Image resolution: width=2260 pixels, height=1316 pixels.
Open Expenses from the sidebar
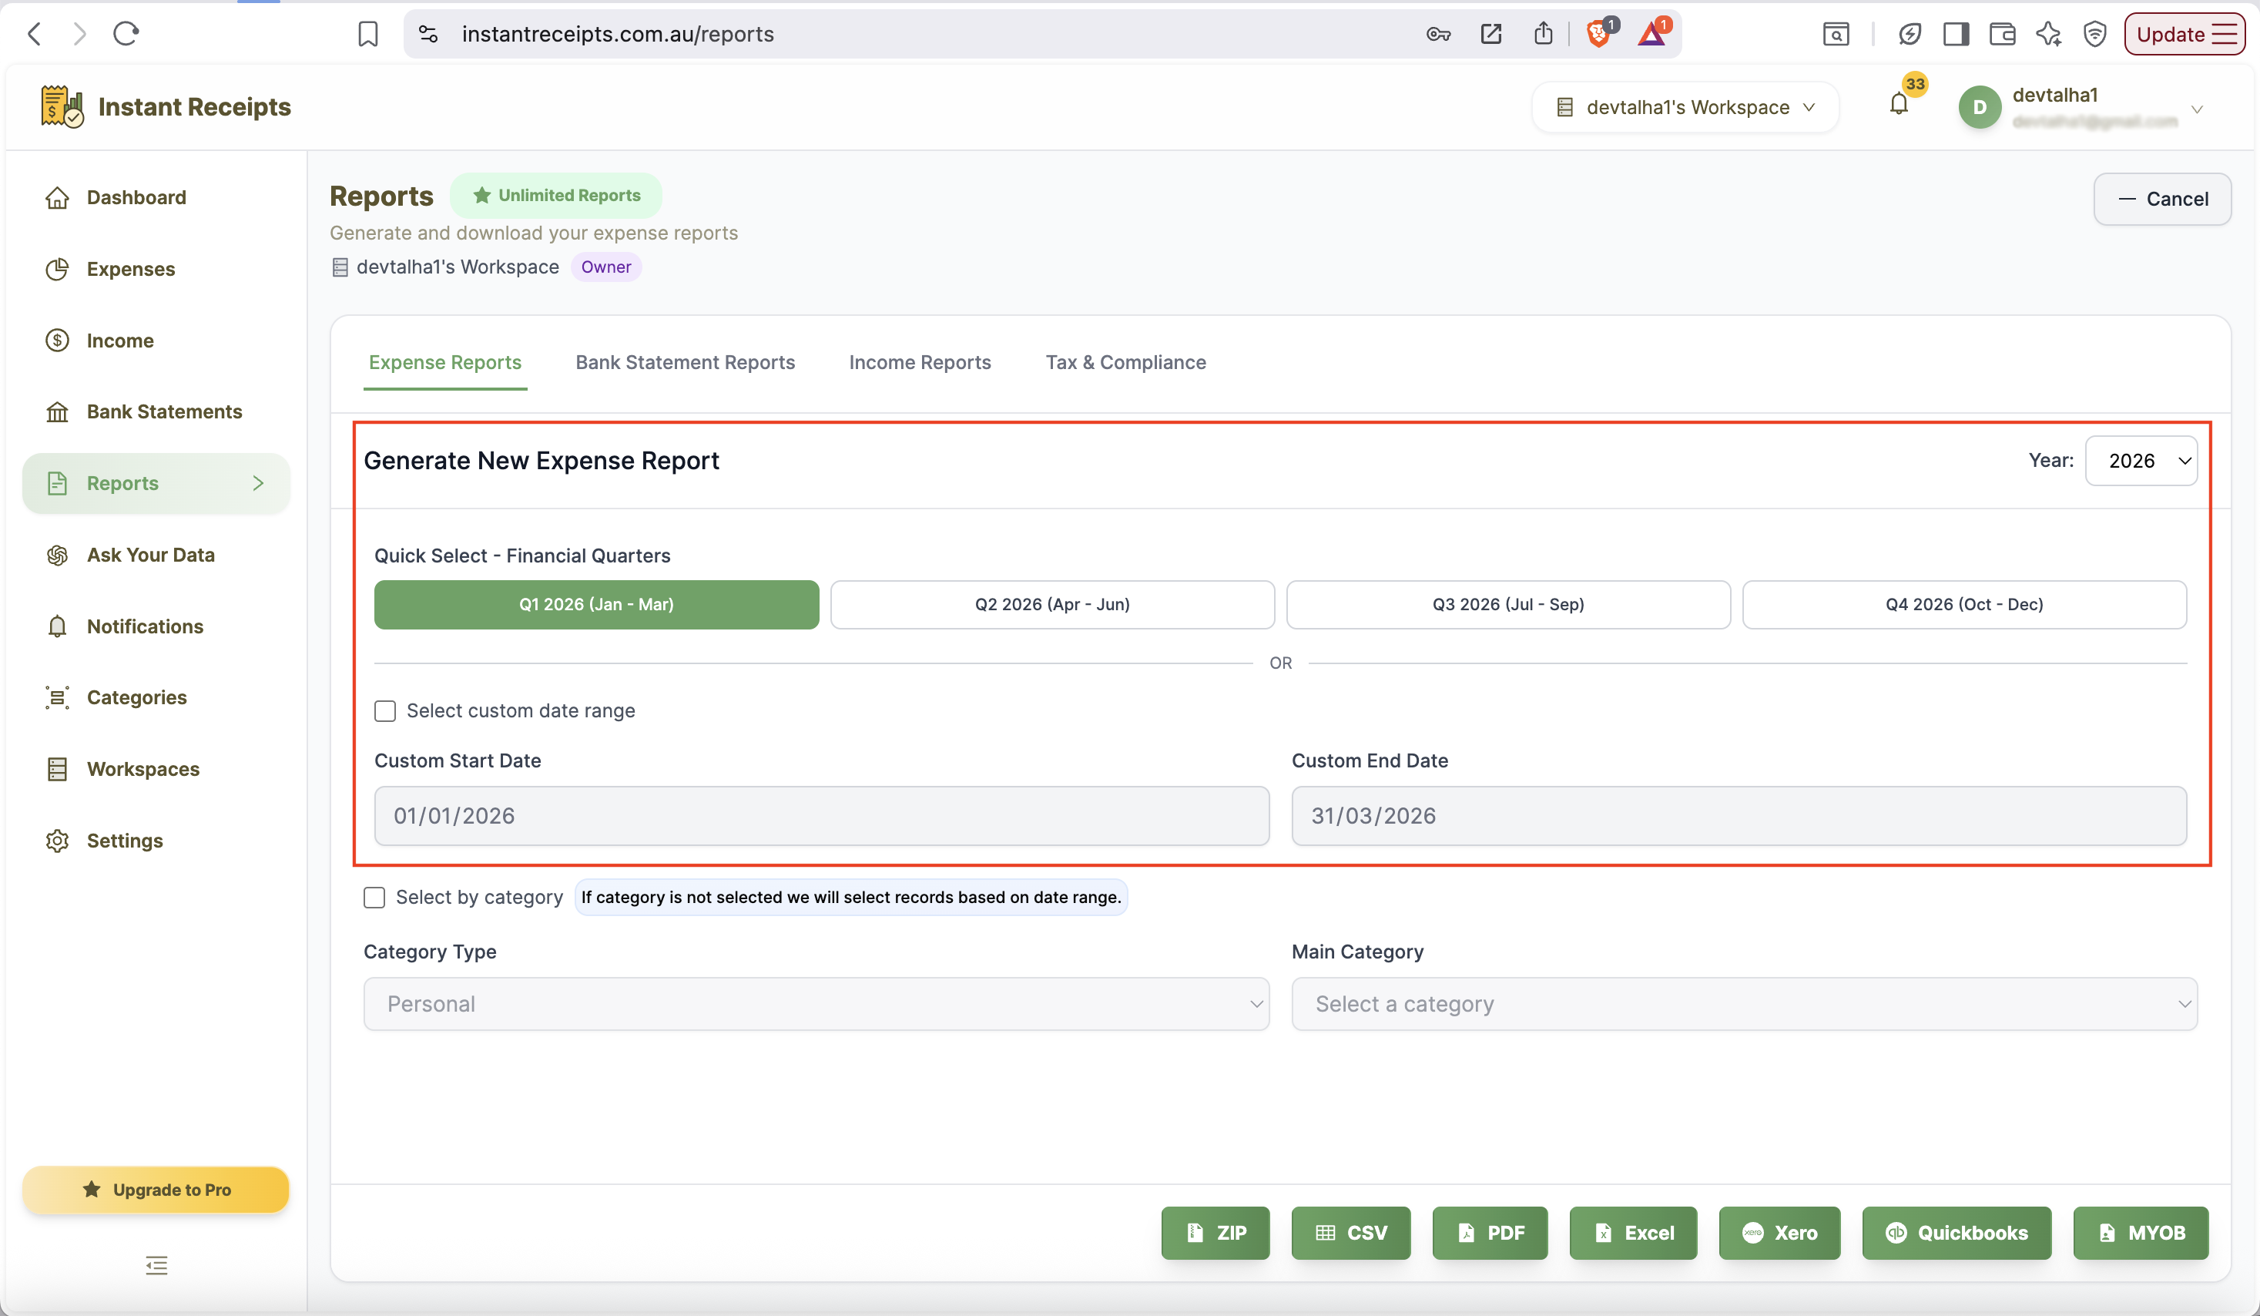pos(156,269)
